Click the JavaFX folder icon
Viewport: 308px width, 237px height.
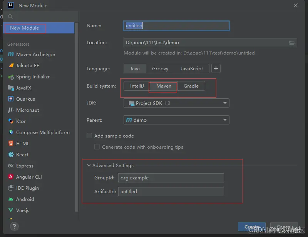click(11, 88)
